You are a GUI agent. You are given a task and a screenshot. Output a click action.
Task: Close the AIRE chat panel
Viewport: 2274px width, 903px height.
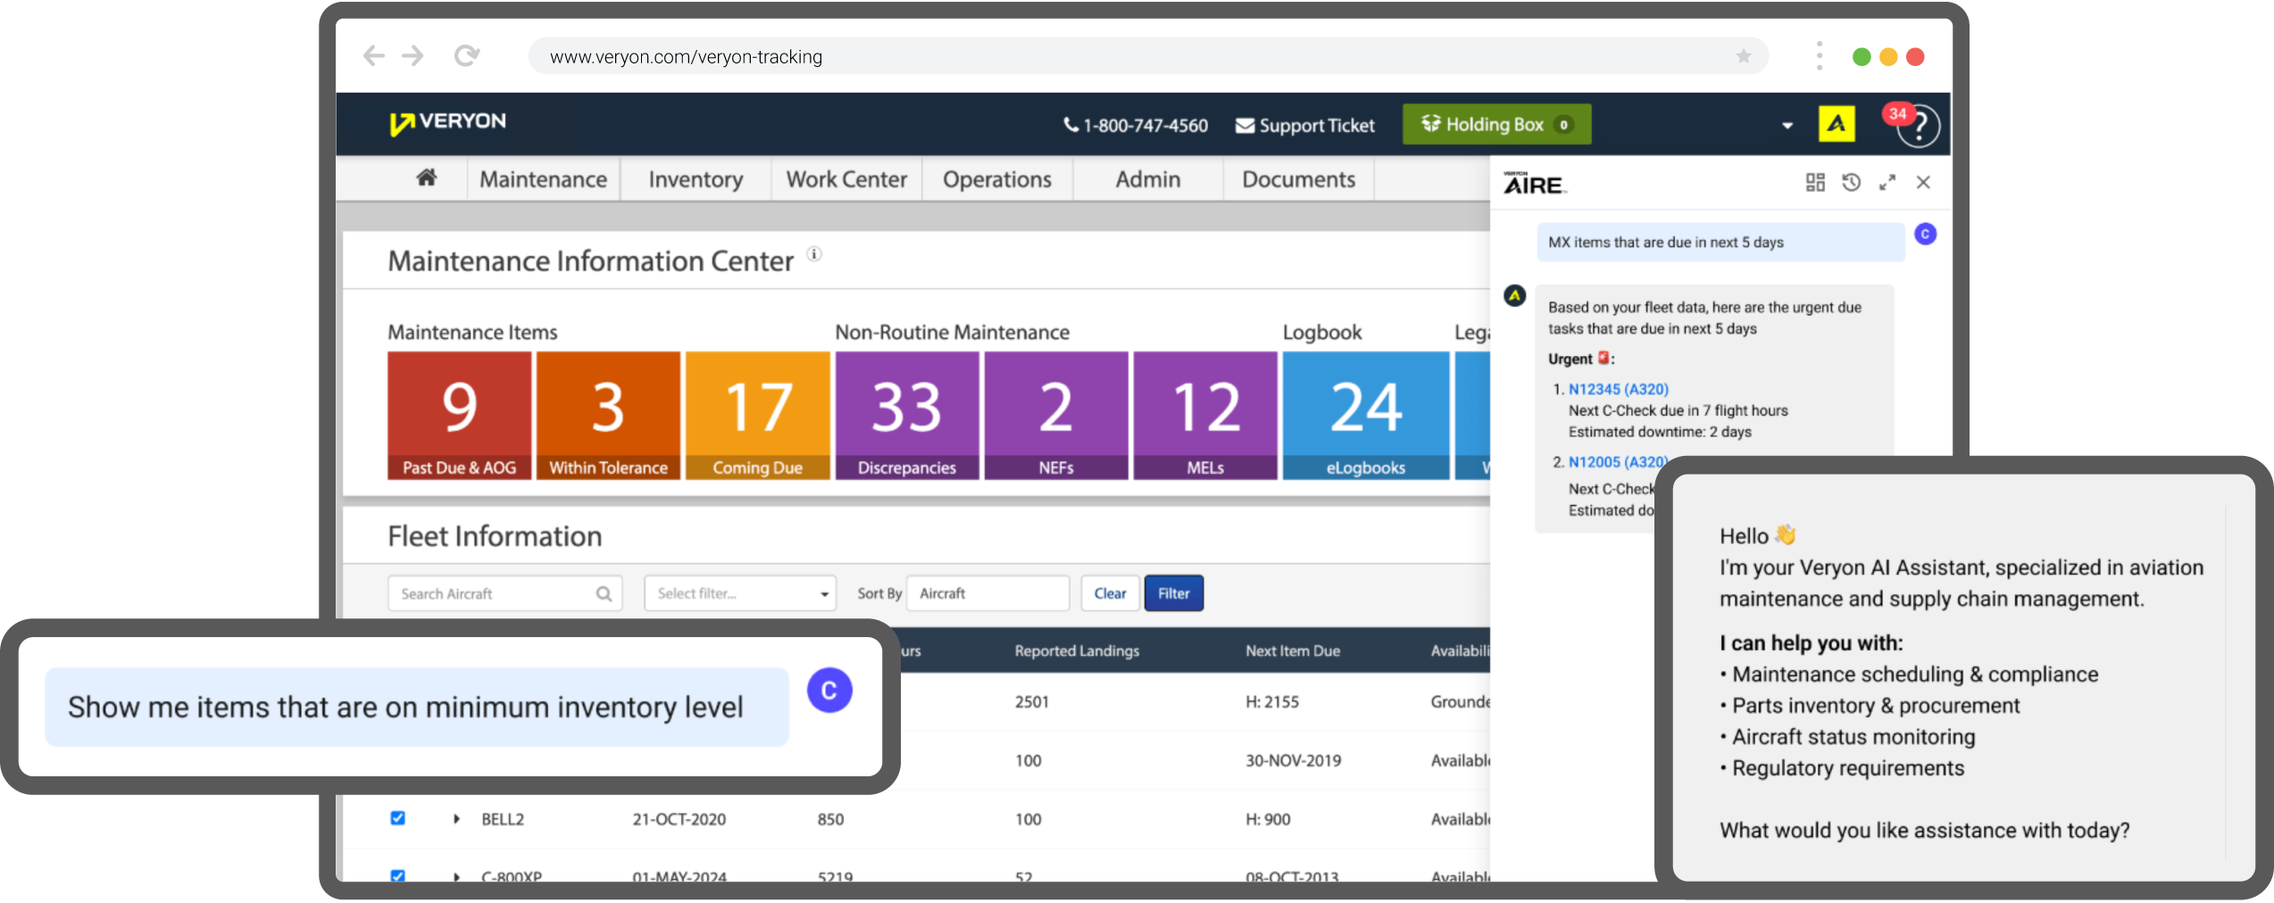tap(1923, 183)
